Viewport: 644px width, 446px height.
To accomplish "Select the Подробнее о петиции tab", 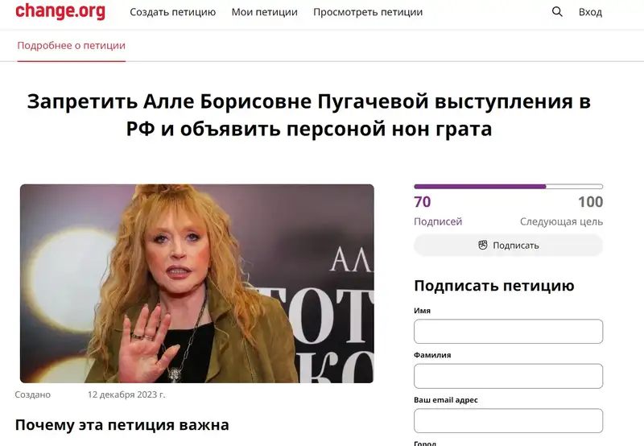I will (72, 46).
